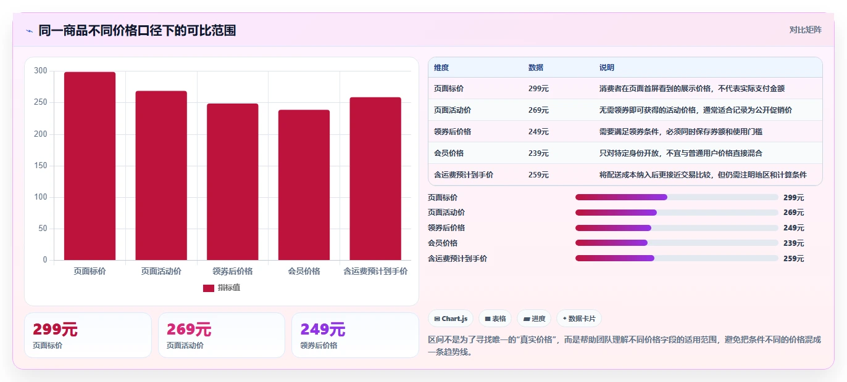The image size is (847, 382).
Task: Click the 领券后价格 progress bar
Action: pyautogui.click(x=677, y=228)
